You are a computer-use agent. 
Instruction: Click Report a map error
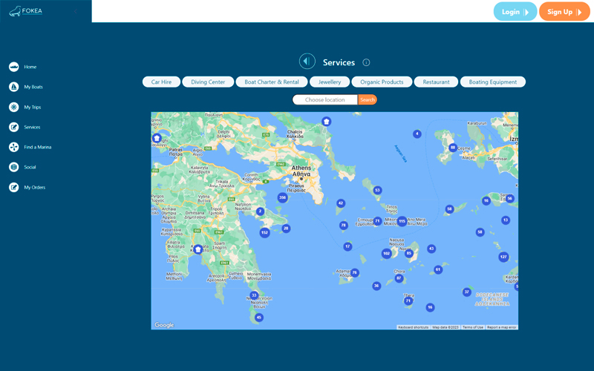502,327
